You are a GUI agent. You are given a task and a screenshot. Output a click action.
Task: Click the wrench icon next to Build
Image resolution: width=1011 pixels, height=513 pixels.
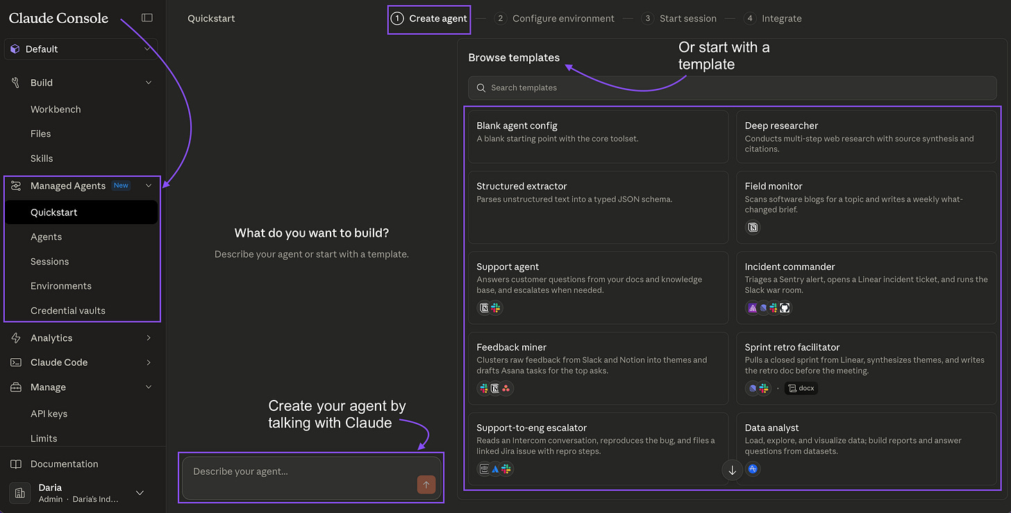point(16,83)
